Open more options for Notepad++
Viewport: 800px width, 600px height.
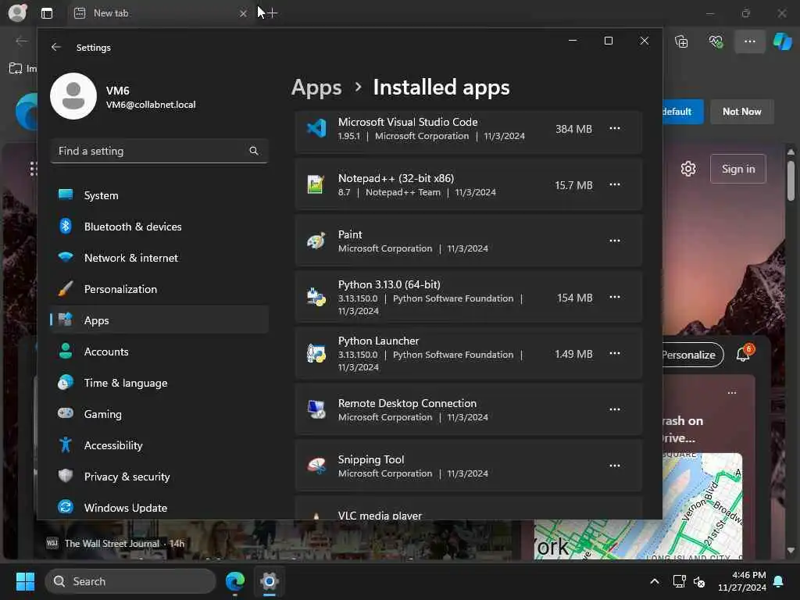pos(615,184)
